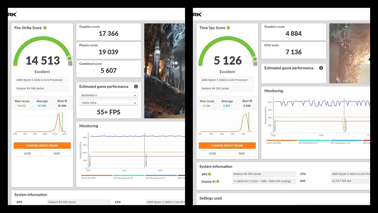Open the 1440p Ultra resolution dropdown
The image size is (378, 213).
click(109, 103)
